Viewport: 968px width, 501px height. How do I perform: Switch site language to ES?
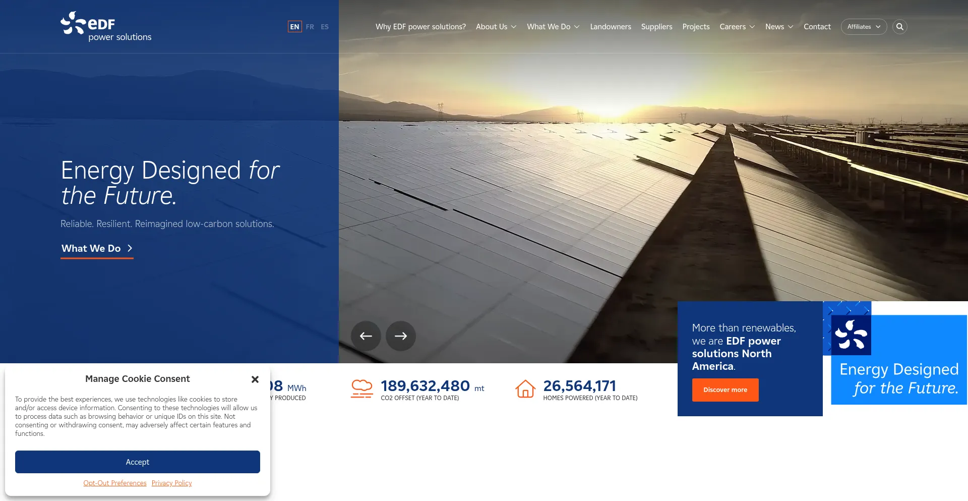(325, 27)
